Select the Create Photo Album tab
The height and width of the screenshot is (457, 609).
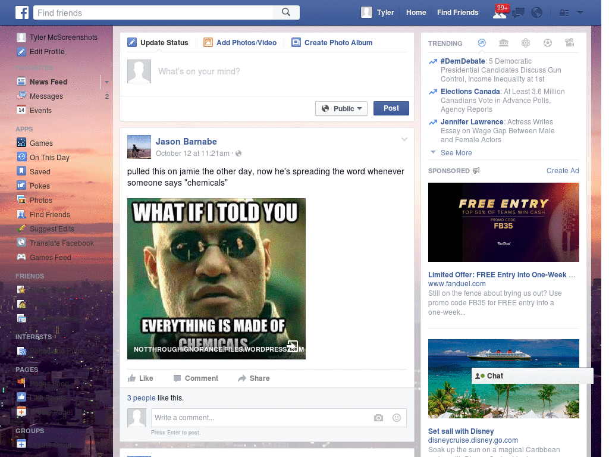coord(332,42)
